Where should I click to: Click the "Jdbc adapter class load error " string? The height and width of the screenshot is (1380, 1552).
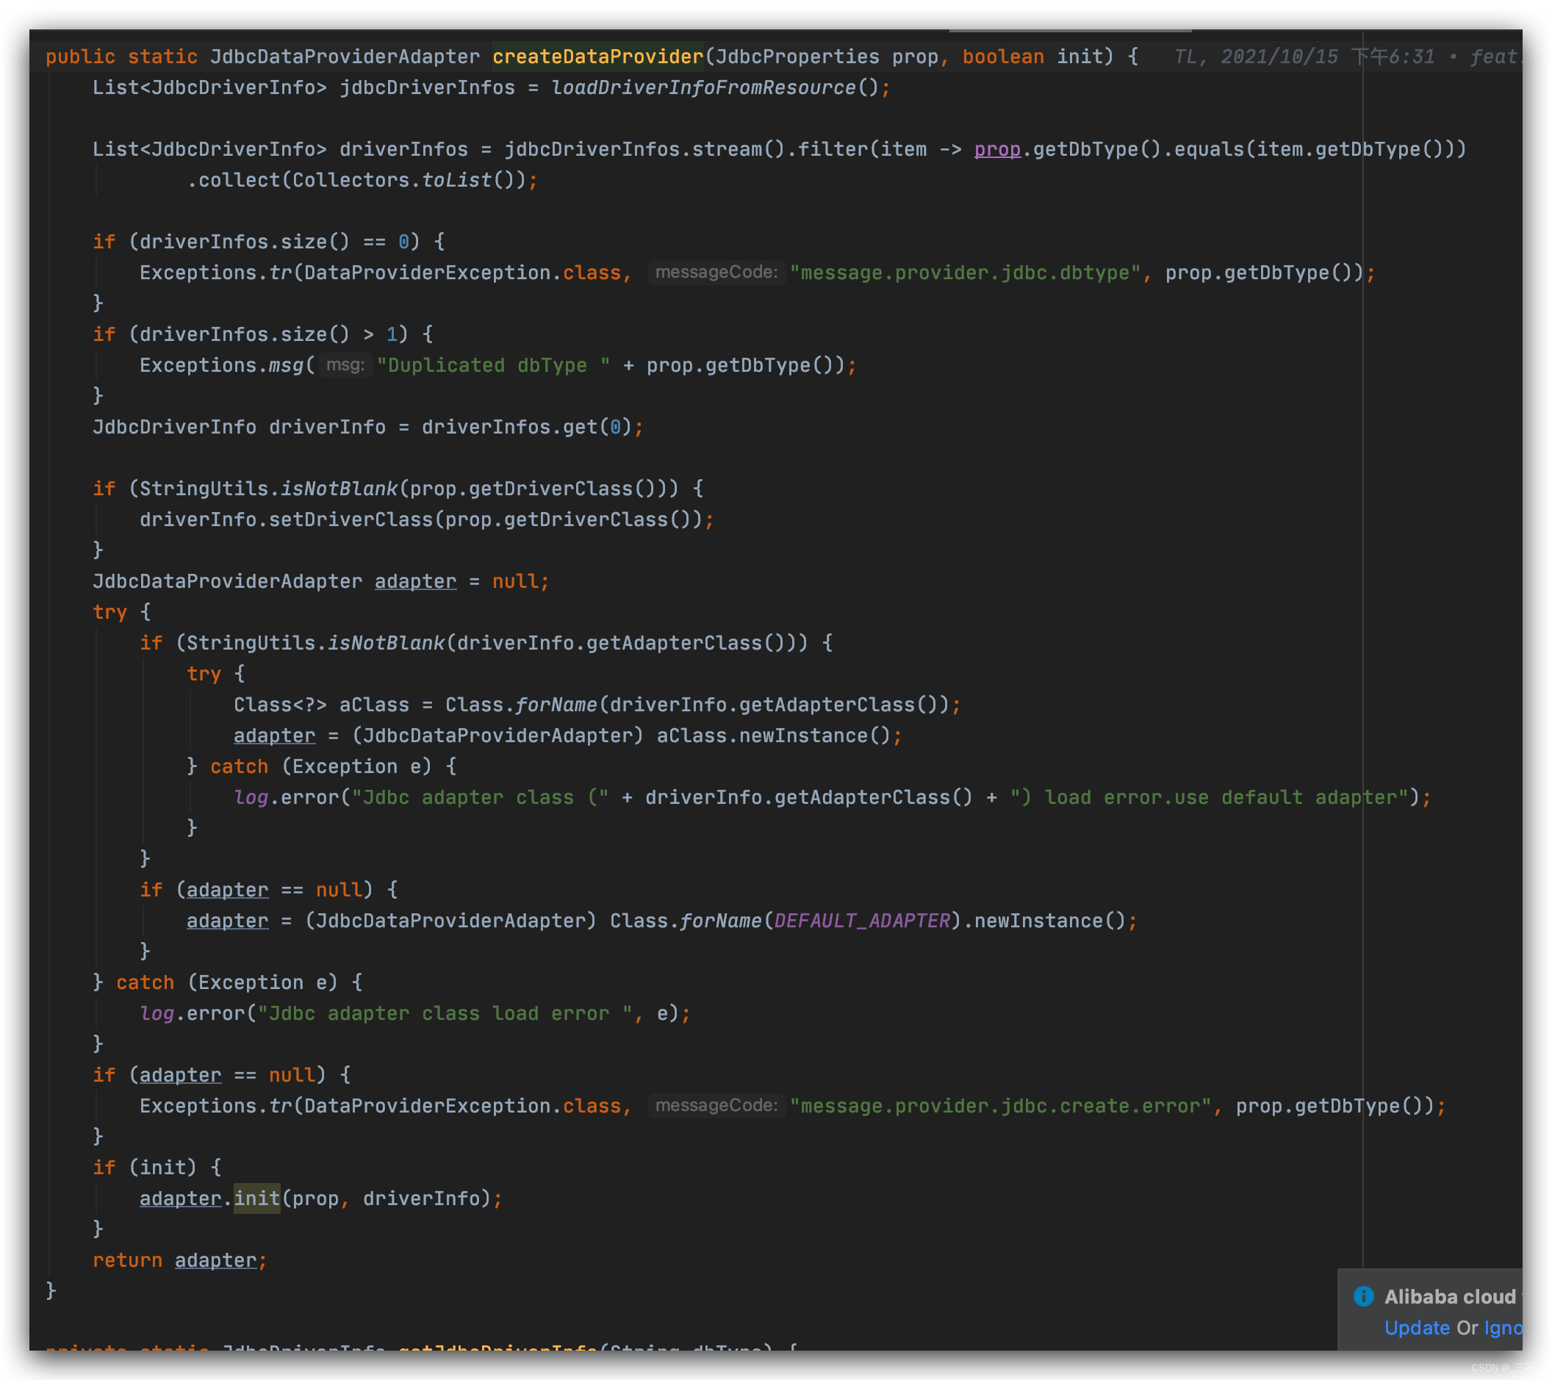pyautogui.click(x=445, y=1013)
